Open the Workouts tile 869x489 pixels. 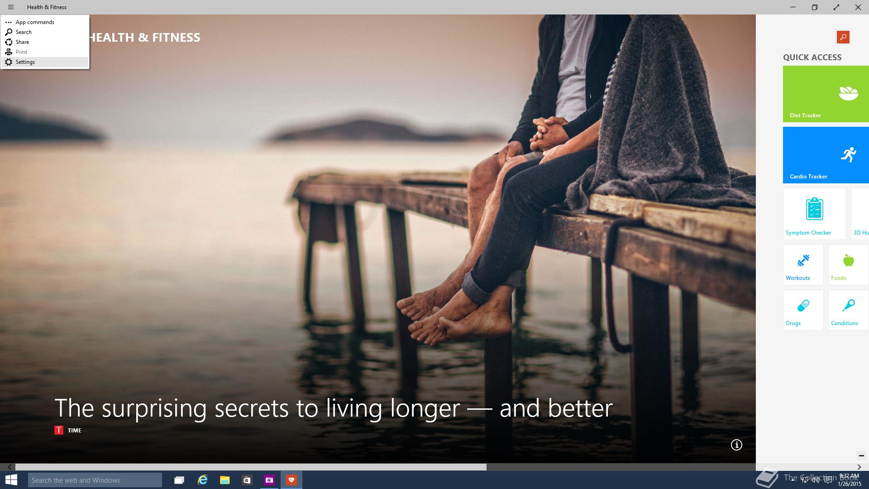(803, 265)
